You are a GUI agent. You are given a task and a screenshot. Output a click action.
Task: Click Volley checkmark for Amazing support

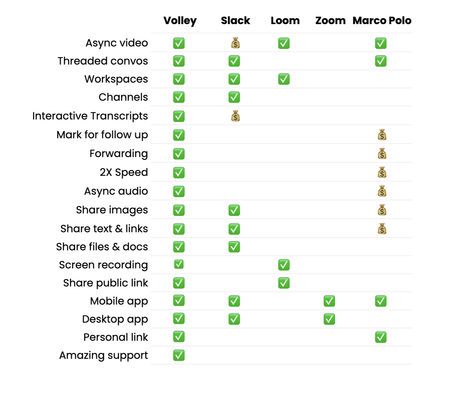point(179,355)
